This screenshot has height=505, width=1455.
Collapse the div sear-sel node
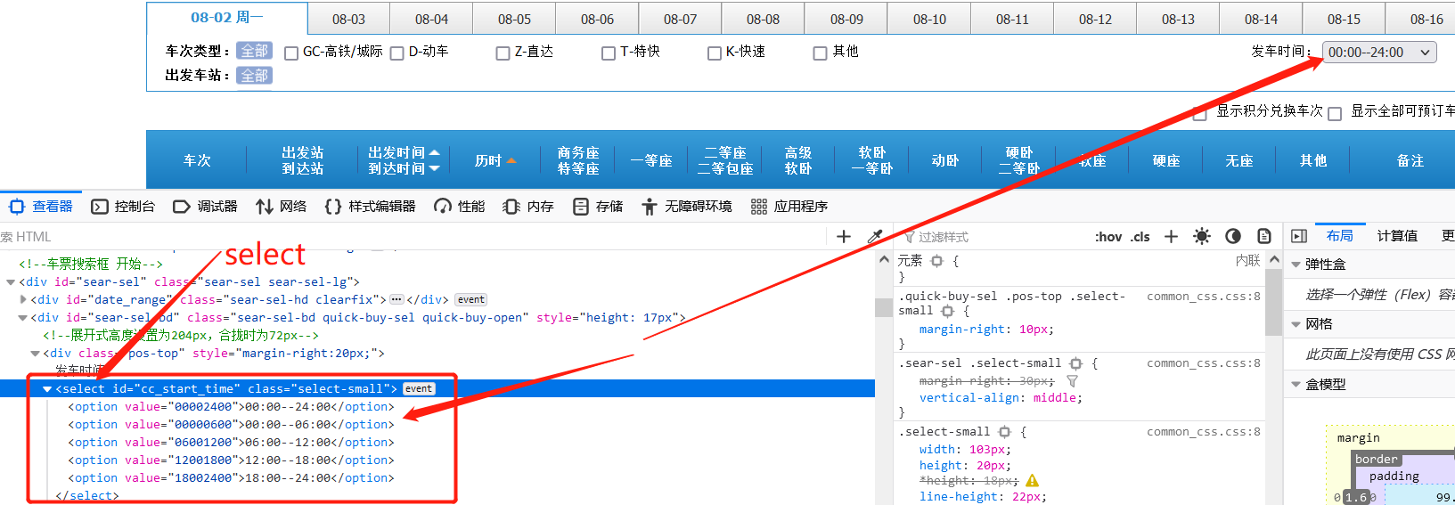click(11, 282)
